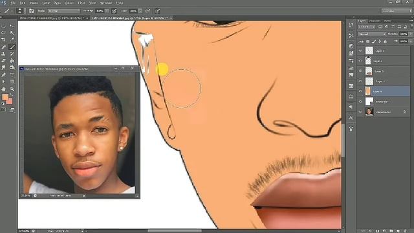Open the brush Mode dropdown in options bar
This screenshot has height=233, width=414.
pyautogui.click(x=63, y=11)
